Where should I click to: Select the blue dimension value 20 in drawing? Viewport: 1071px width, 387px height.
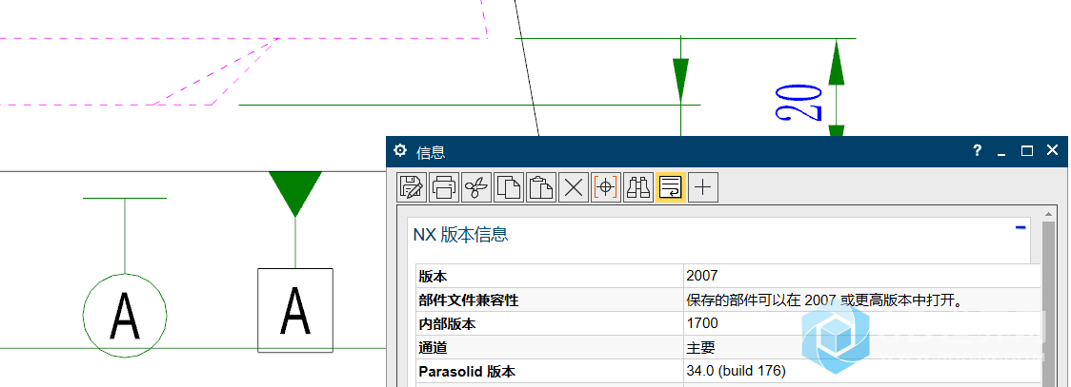pyautogui.click(x=799, y=103)
